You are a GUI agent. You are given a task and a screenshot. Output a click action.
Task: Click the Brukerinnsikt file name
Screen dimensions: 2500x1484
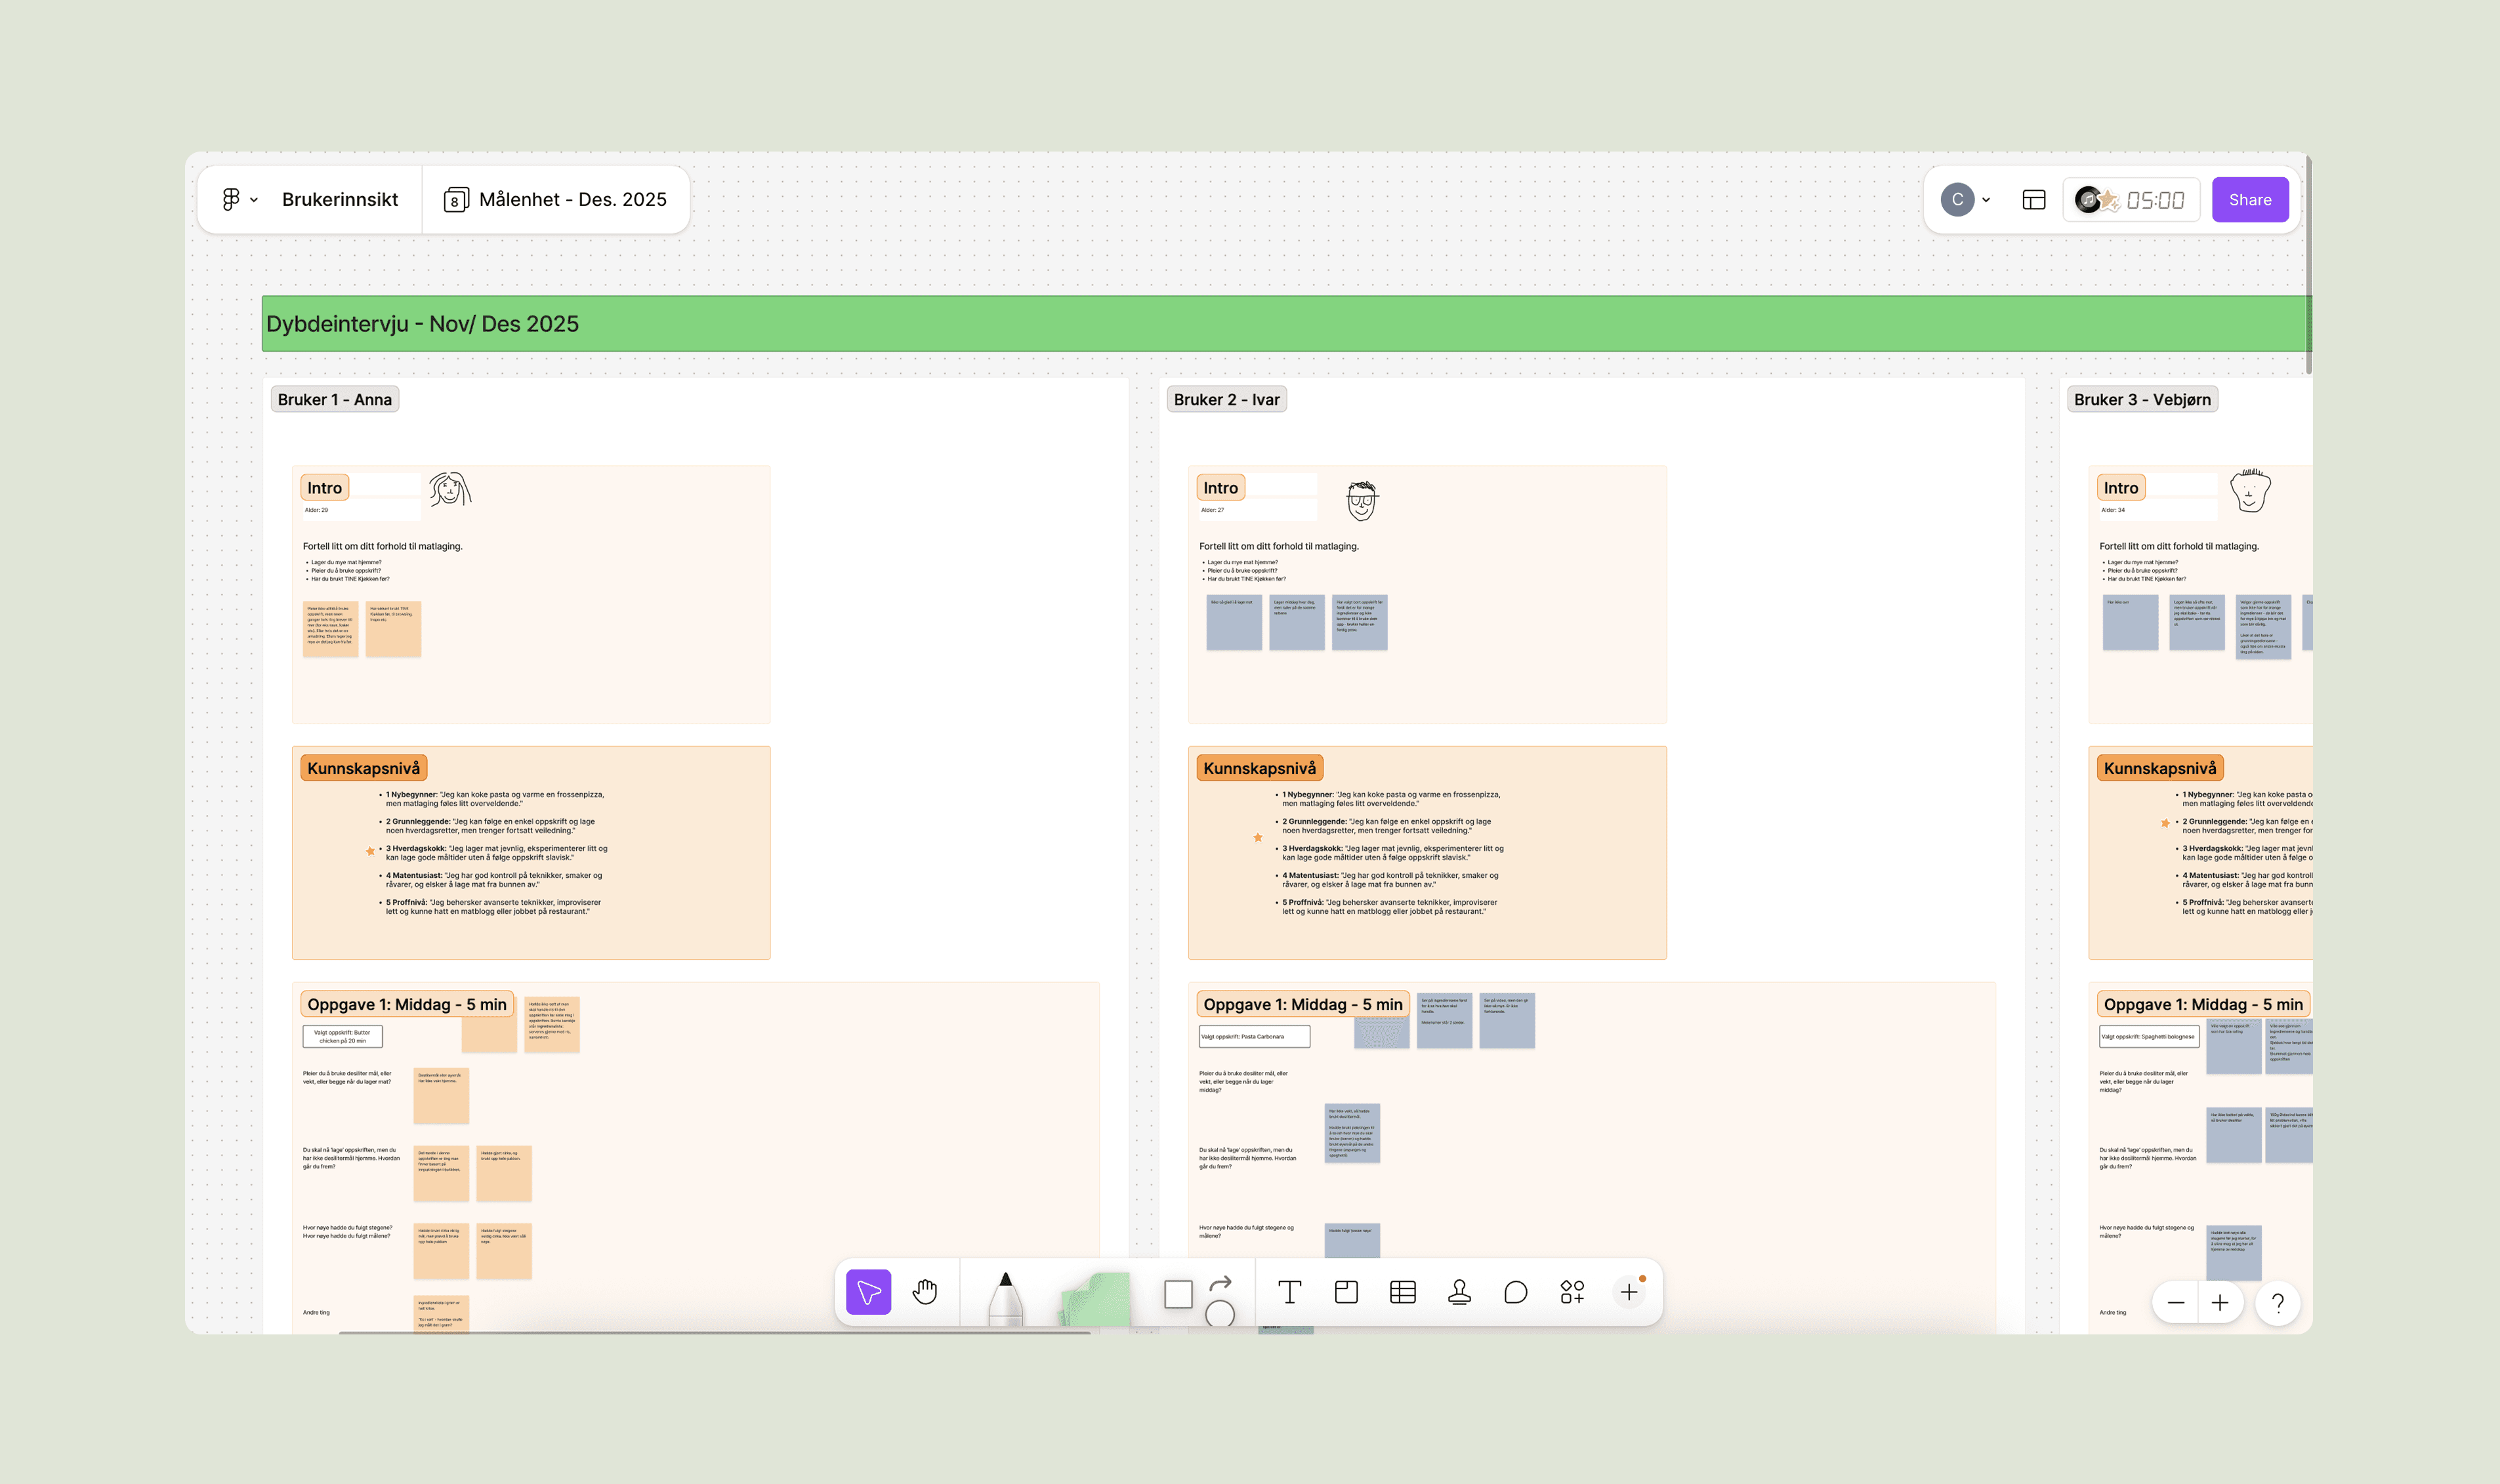tap(340, 199)
